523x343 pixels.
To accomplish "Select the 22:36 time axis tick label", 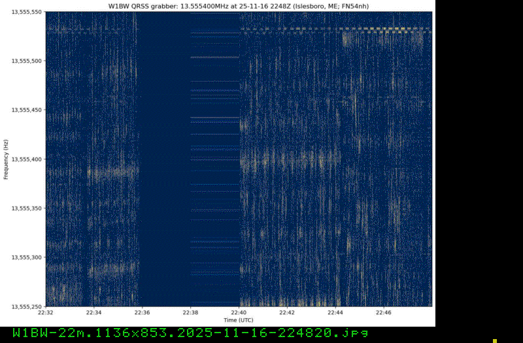I will [x=143, y=313].
